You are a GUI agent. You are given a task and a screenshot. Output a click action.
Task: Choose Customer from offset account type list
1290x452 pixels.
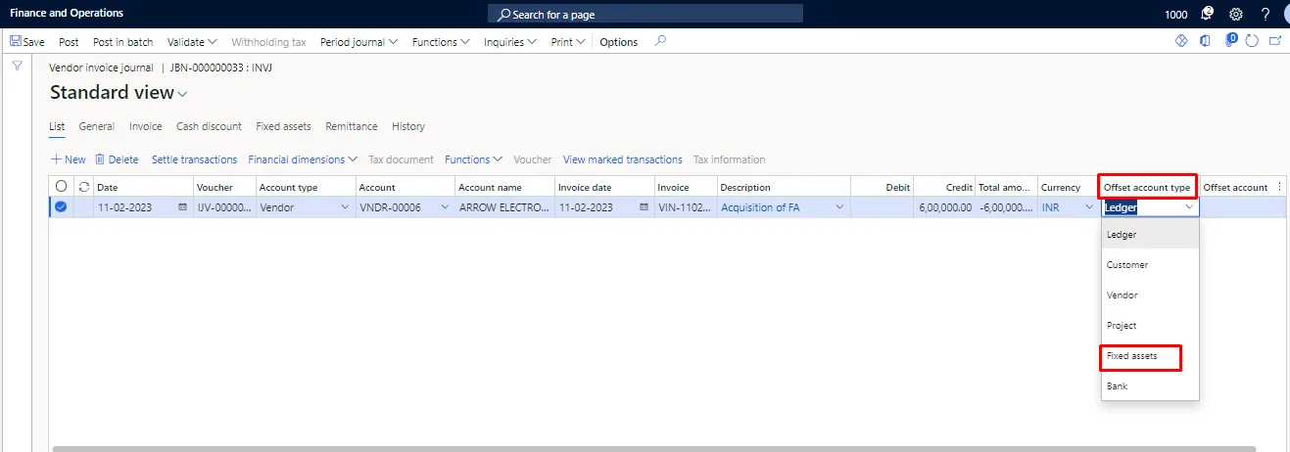click(x=1150, y=265)
